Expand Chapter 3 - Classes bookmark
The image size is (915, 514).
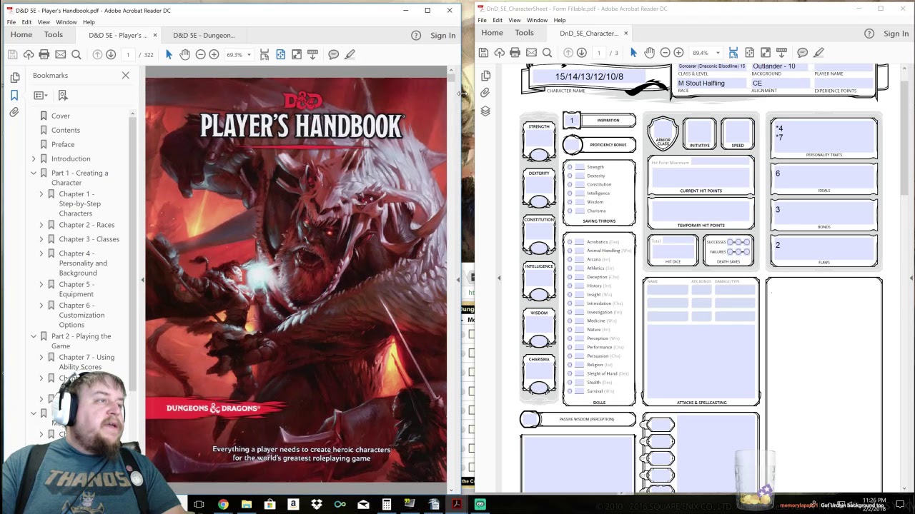pos(41,239)
